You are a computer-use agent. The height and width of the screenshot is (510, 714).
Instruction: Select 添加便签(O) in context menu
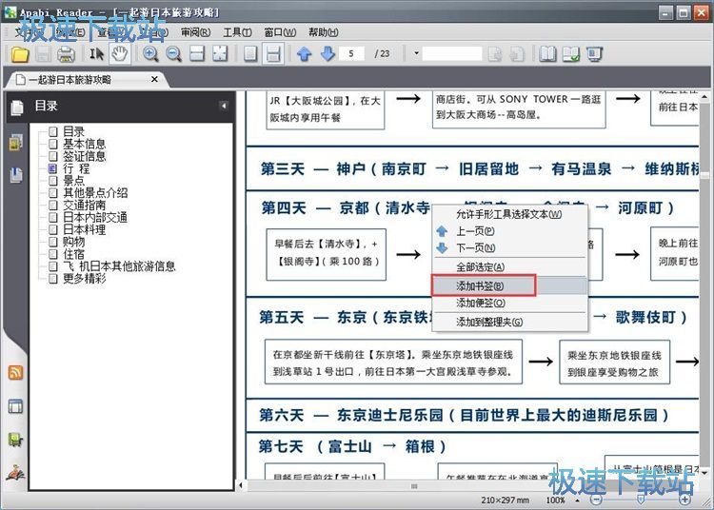510,303
